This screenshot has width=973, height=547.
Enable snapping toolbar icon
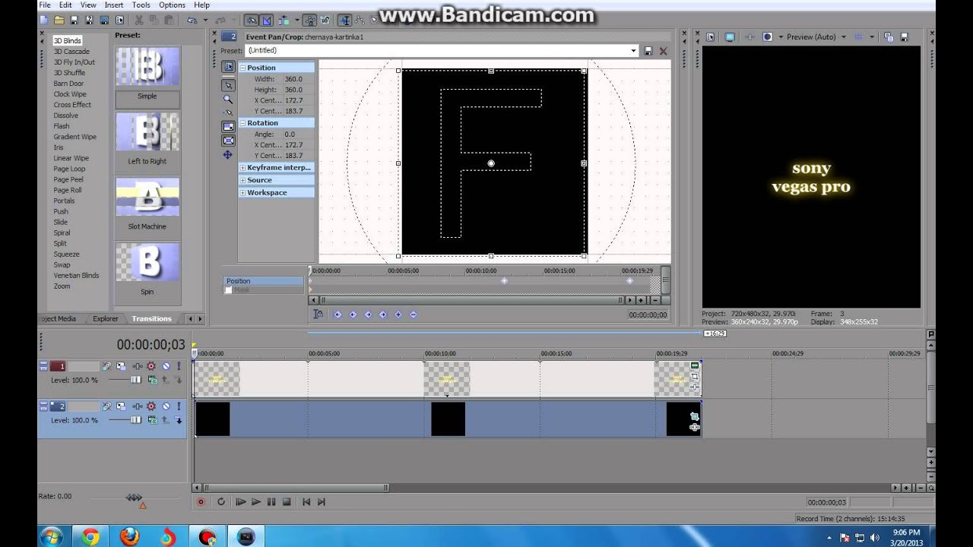click(x=252, y=21)
